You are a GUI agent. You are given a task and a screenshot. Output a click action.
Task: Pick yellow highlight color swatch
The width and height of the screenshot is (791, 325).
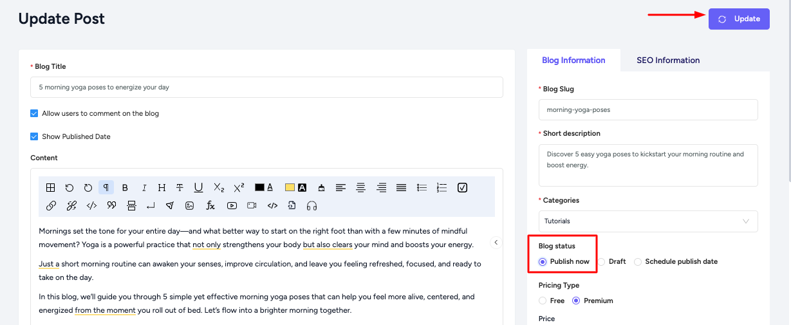(290, 187)
